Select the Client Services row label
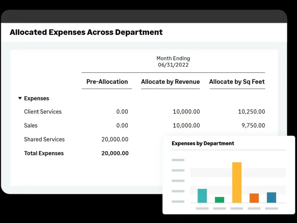The height and width of the screenshot is (223, 297). 43,111
